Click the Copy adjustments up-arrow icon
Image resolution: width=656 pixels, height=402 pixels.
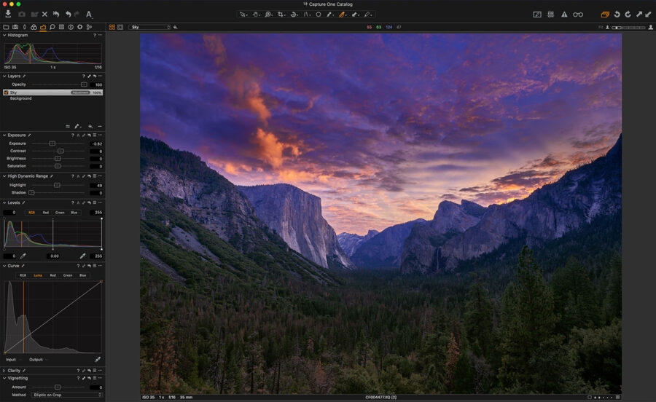coord(639,15)
